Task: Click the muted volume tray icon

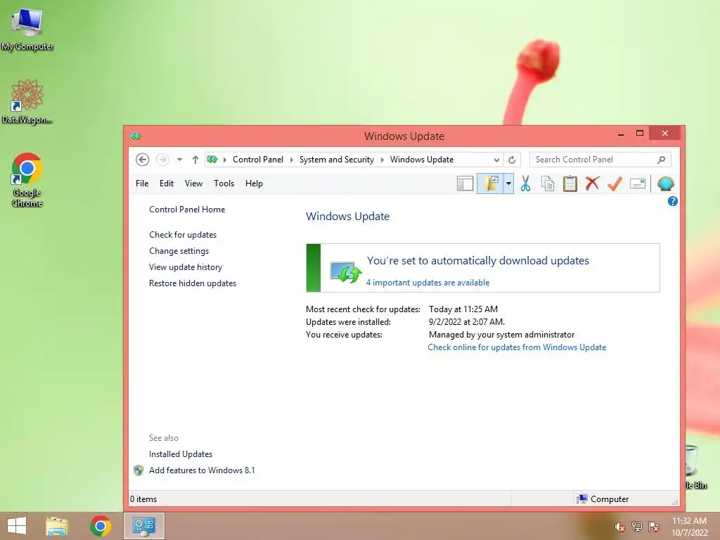Action: (x=619, y=527)
